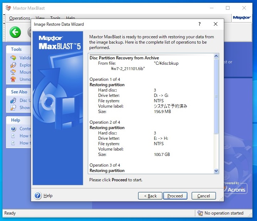Screen dimensions: 257x221
Task: Open the Tools menu in menu bar
Action: coord(55,18)
